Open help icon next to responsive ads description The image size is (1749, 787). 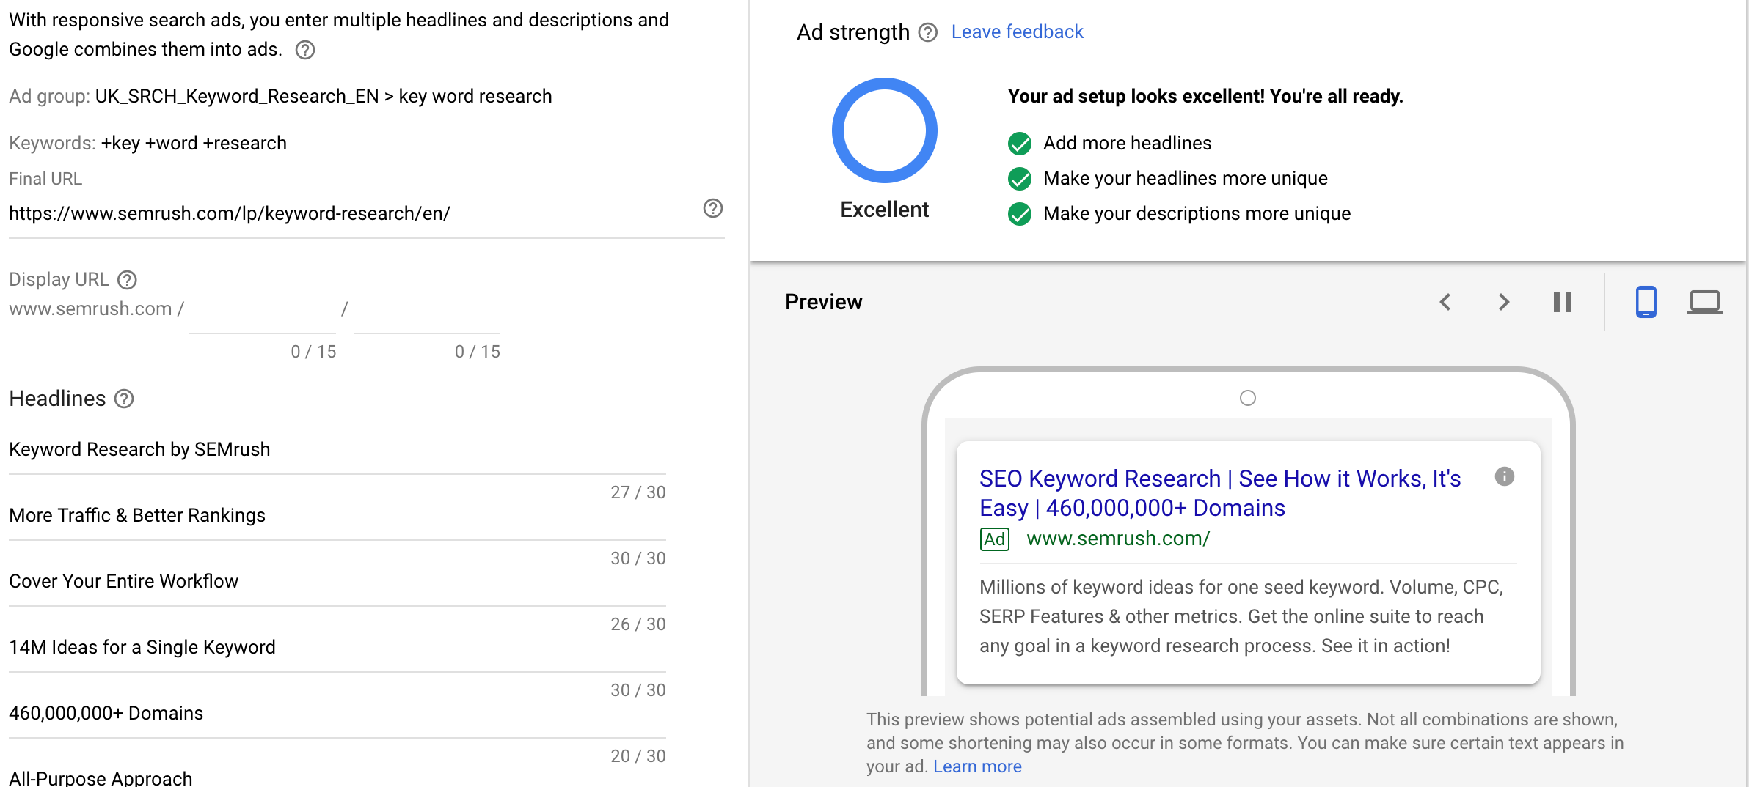point(305,50)
